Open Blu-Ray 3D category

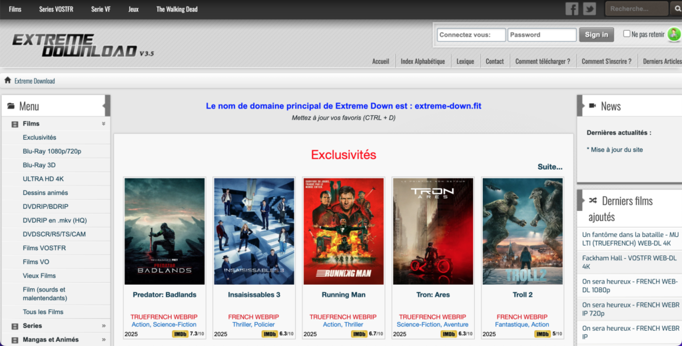click(39, 165)
